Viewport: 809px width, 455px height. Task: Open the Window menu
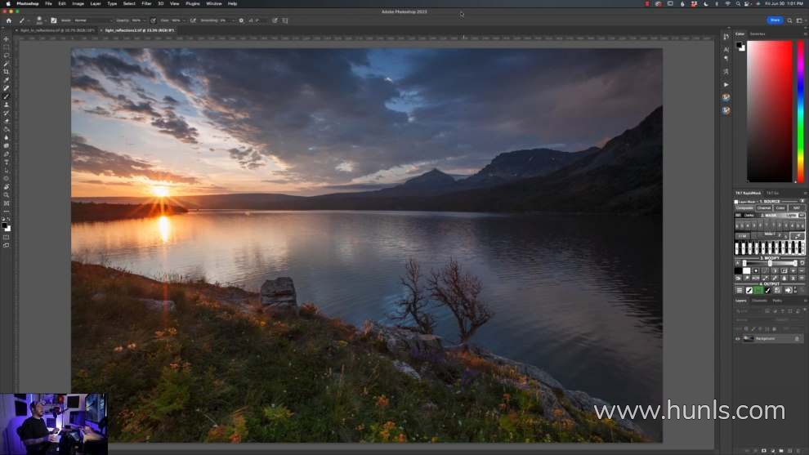point(213,3)
